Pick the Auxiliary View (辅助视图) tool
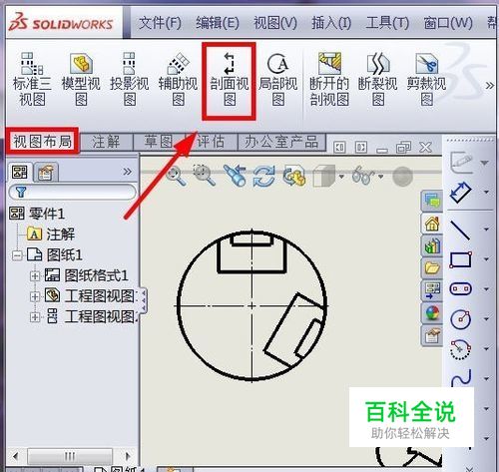Screen dimensions: 499x472 coord(178,79)
